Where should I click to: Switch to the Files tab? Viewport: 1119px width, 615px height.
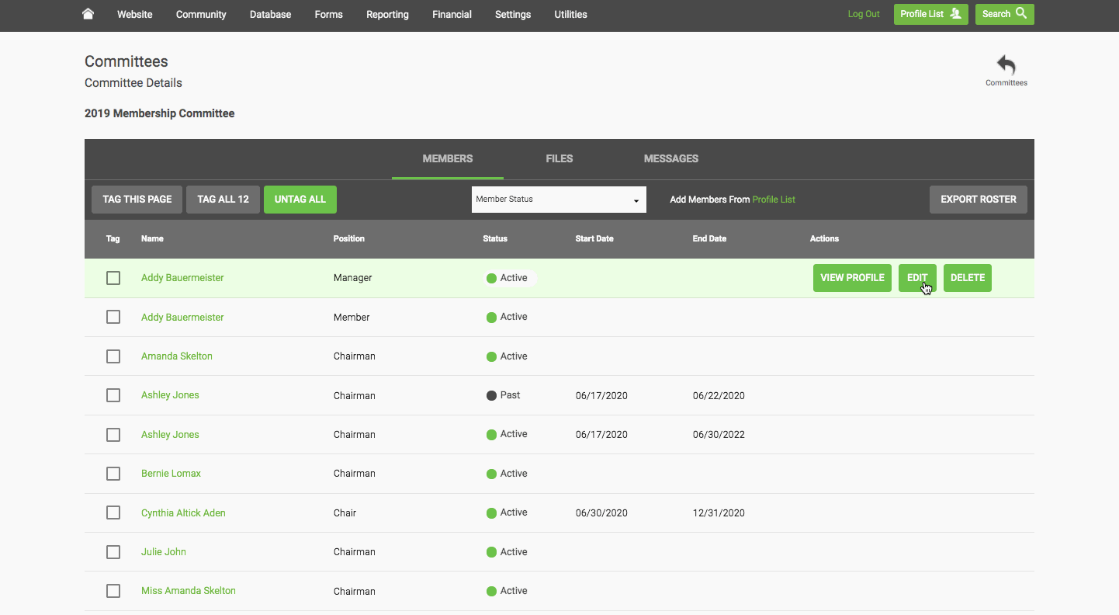(559, 158)
